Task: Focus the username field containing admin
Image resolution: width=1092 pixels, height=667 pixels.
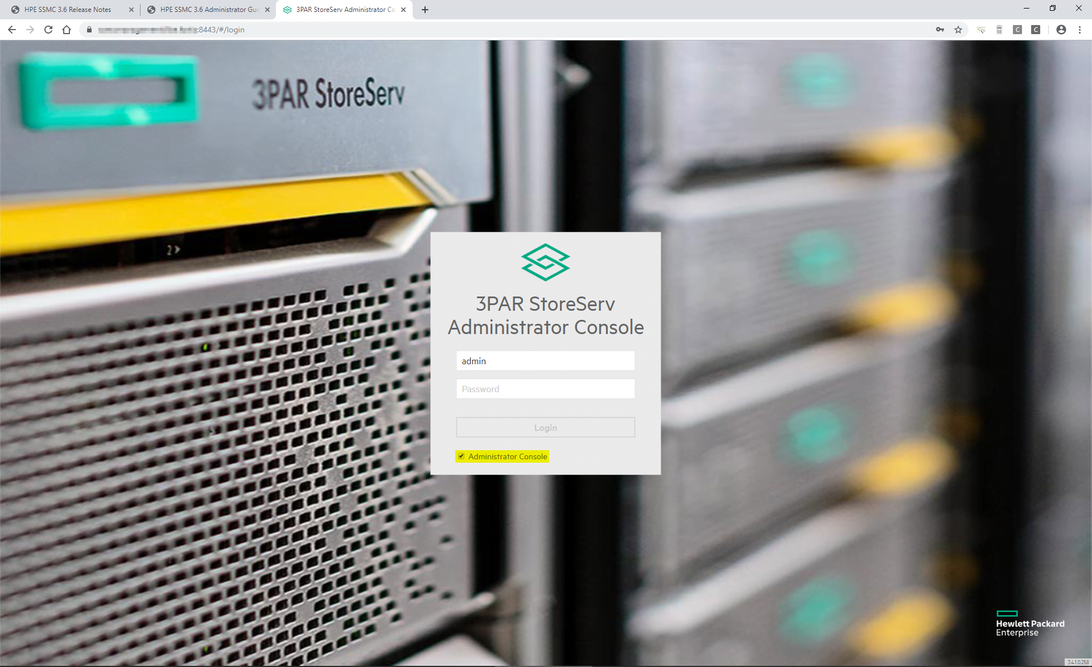Action: (x=545, y=361)
